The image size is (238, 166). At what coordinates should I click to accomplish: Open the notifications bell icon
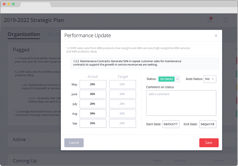tap(210, 20)
